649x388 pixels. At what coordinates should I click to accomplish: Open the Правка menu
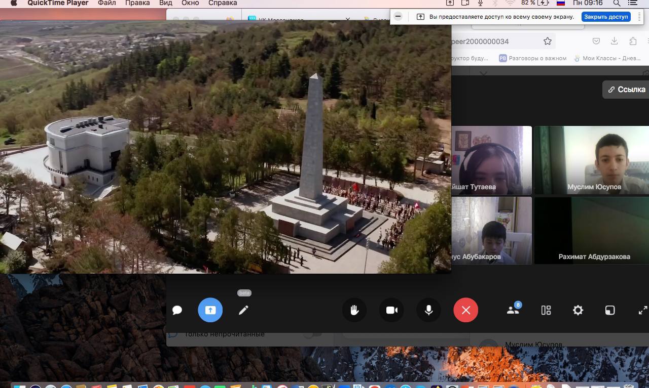[137, 3]
